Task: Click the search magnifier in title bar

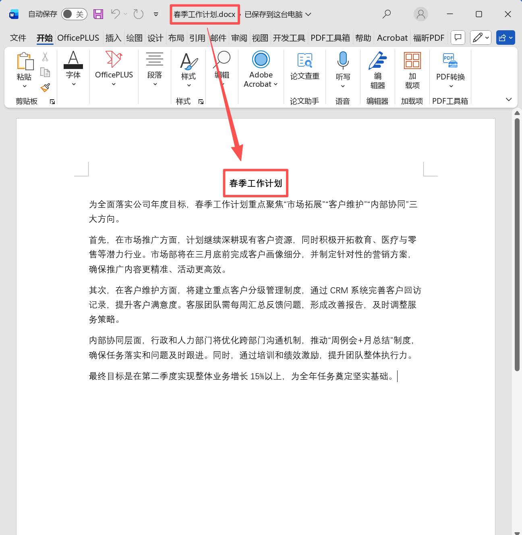Action: pyautogui.click(x=387, y=14)
